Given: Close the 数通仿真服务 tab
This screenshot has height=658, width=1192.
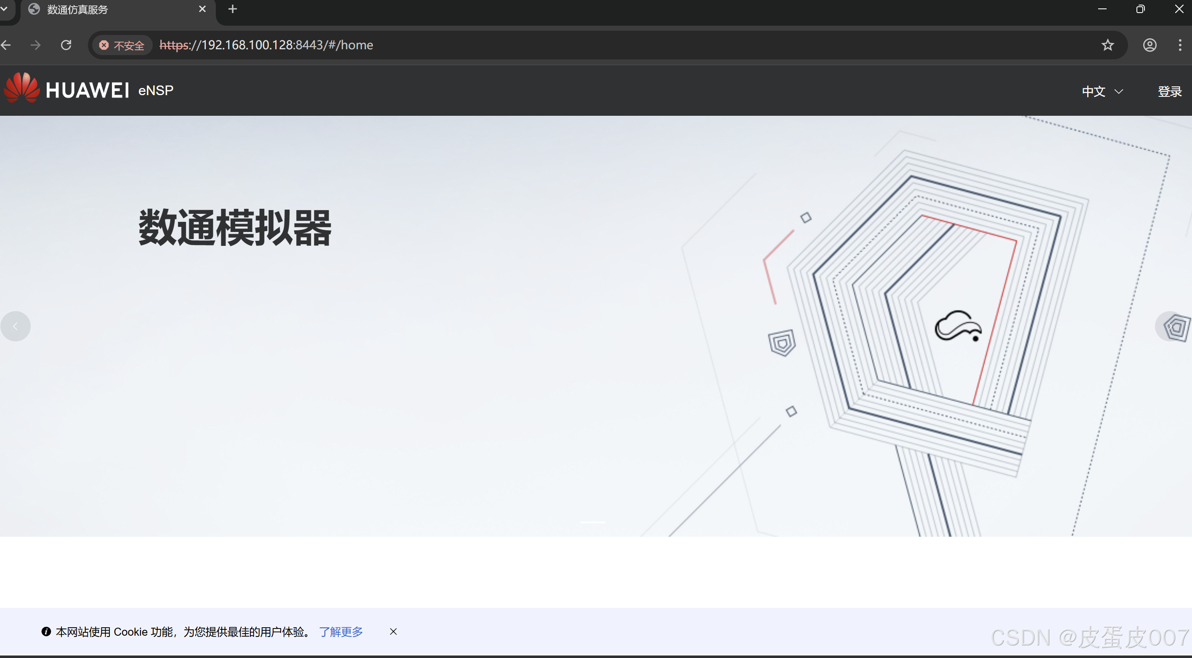Looking at the screenshot, I should point(202,9).
